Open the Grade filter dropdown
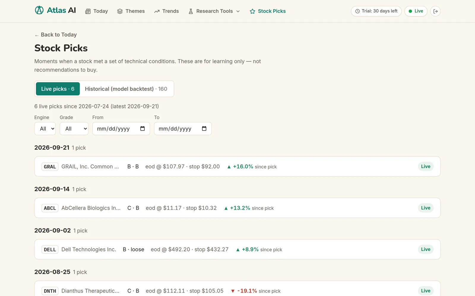The image size is (475, 296). coord(74,128)
